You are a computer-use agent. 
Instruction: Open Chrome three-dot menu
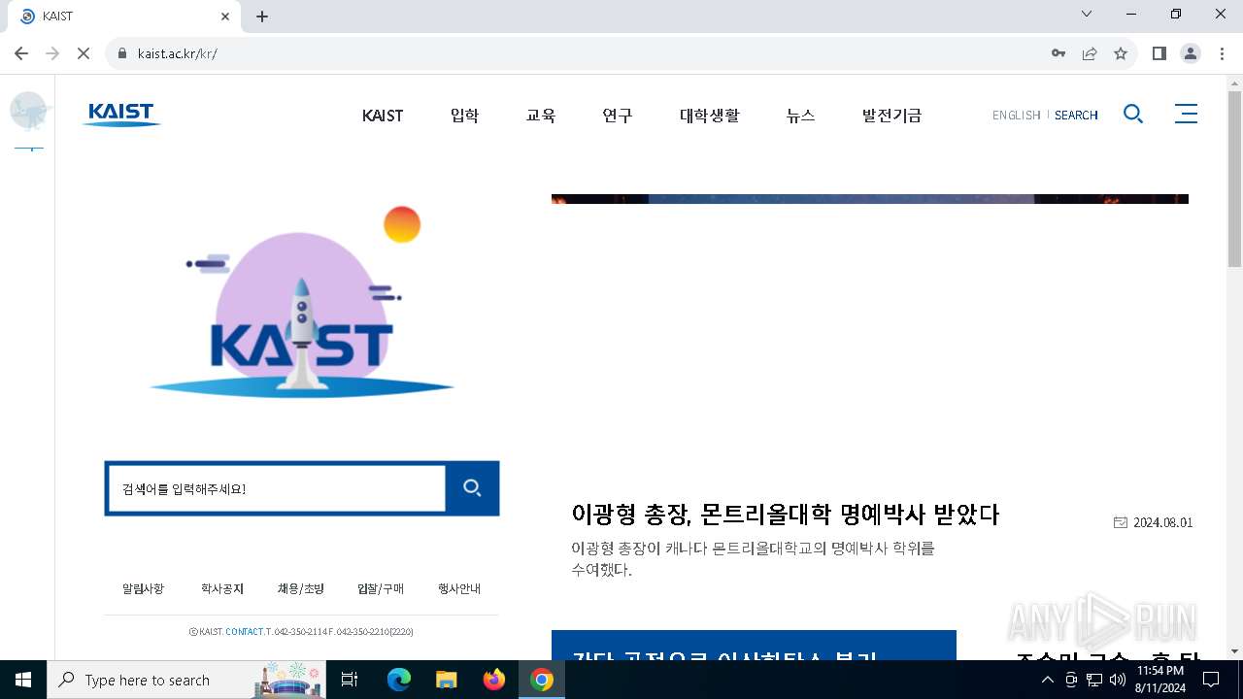point(1222,53)
